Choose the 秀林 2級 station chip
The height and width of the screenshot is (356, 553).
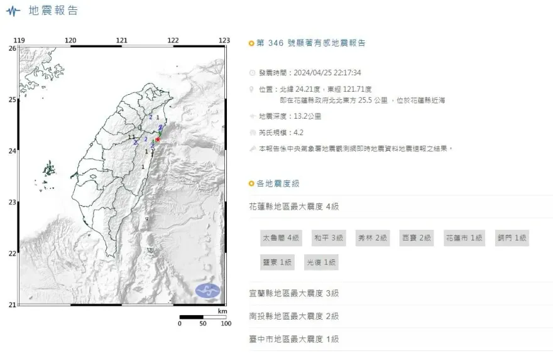(x=373, y=238)
